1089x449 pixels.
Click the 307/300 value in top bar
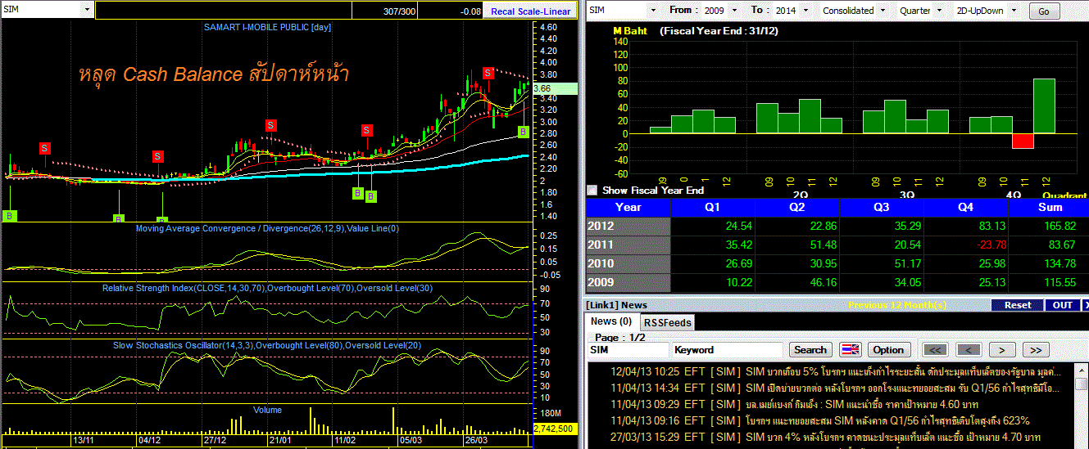click(x=399, y=11)
